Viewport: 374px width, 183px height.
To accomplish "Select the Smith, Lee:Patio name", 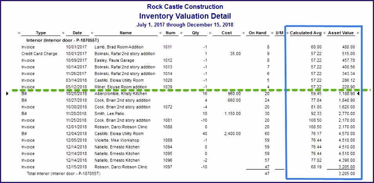I will coord(109,114).
